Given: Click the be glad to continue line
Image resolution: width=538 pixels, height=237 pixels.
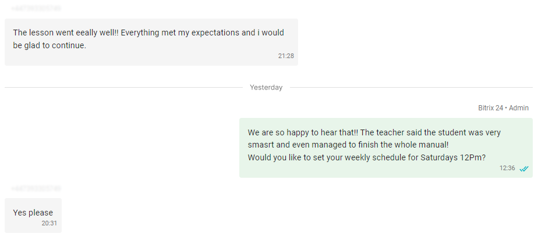Looking at the screenshot, I should 49,45.
